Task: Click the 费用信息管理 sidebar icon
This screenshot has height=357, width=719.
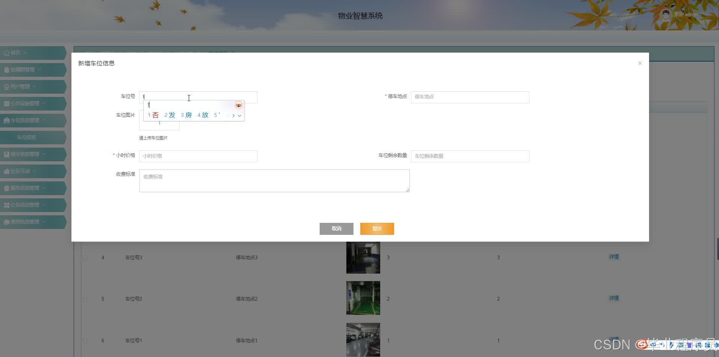Action: 6,222
